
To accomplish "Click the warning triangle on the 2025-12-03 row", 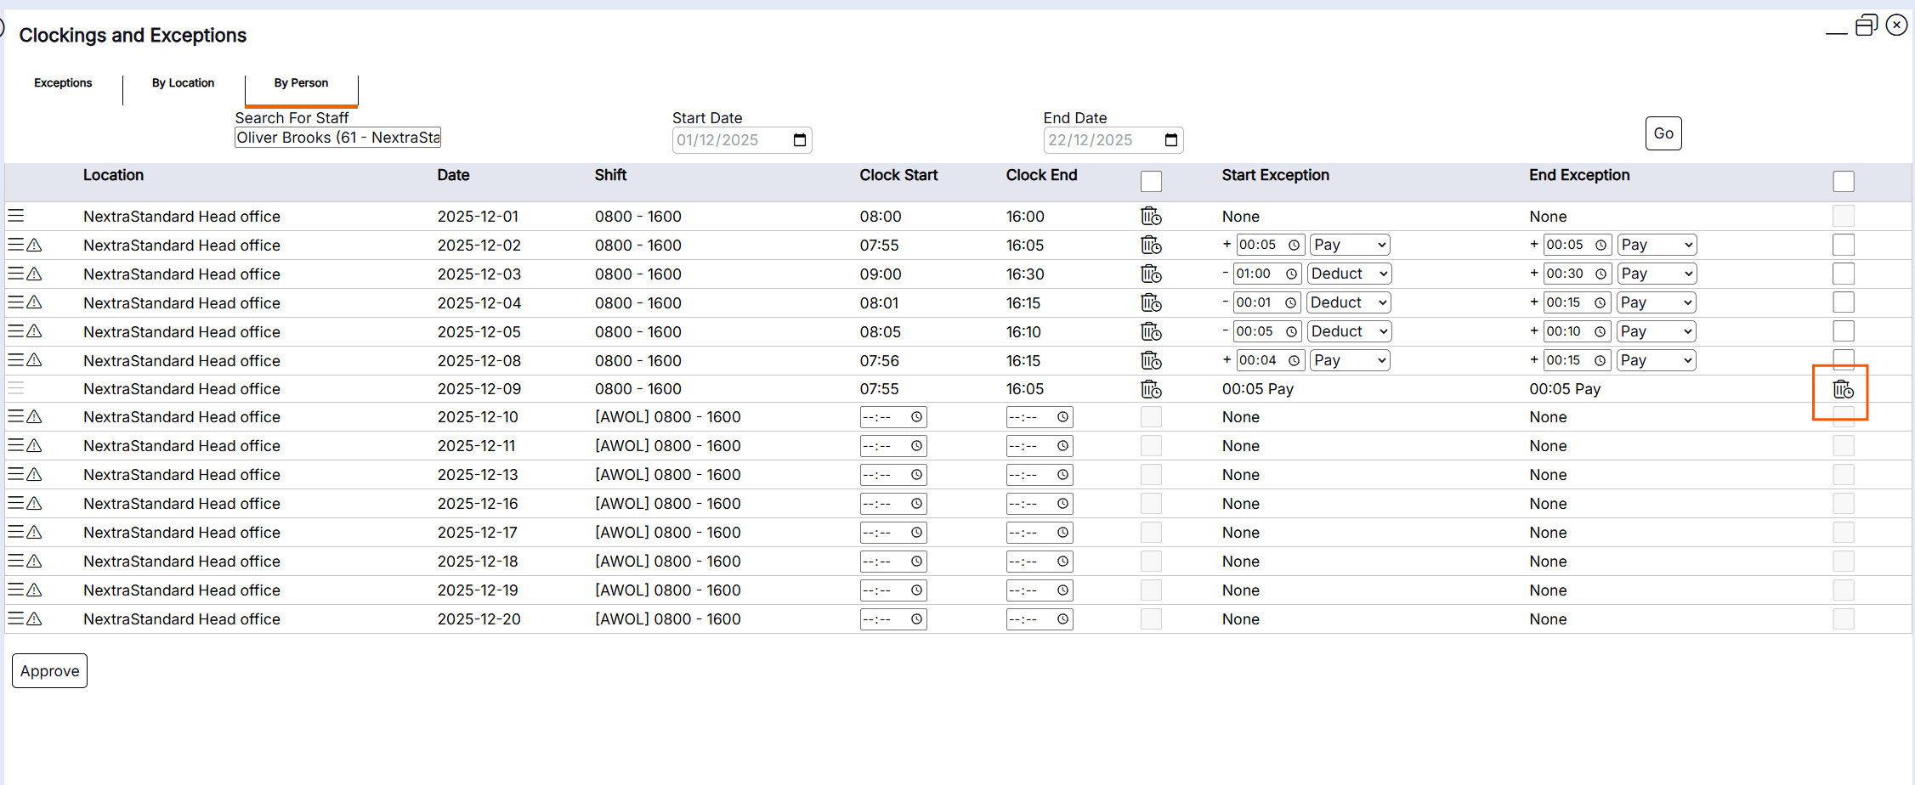I will [x=34, y=274].
